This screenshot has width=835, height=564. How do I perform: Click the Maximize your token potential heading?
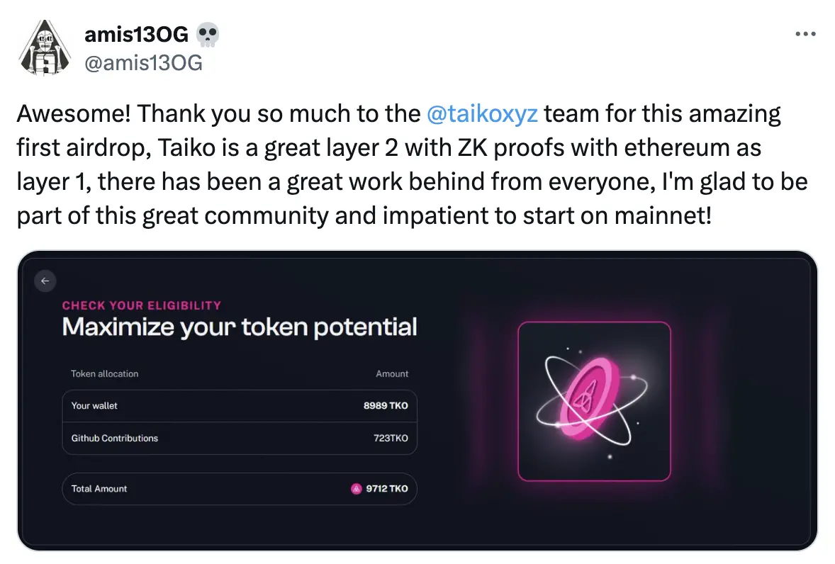click(x=240, y=327)
